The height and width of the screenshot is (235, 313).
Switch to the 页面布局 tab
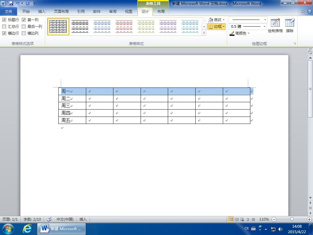tap(61, 12)
